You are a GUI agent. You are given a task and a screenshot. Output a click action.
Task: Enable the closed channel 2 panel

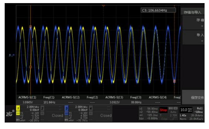pos(54,115)
